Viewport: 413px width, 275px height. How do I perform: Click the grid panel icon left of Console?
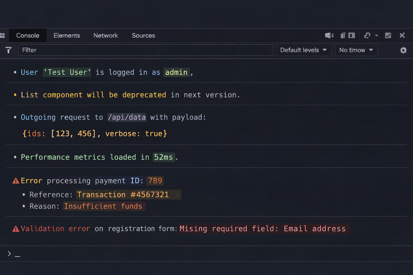coord(3,35)
